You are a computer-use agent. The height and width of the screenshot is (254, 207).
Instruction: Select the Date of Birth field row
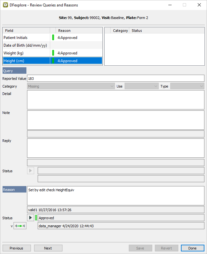26,45
